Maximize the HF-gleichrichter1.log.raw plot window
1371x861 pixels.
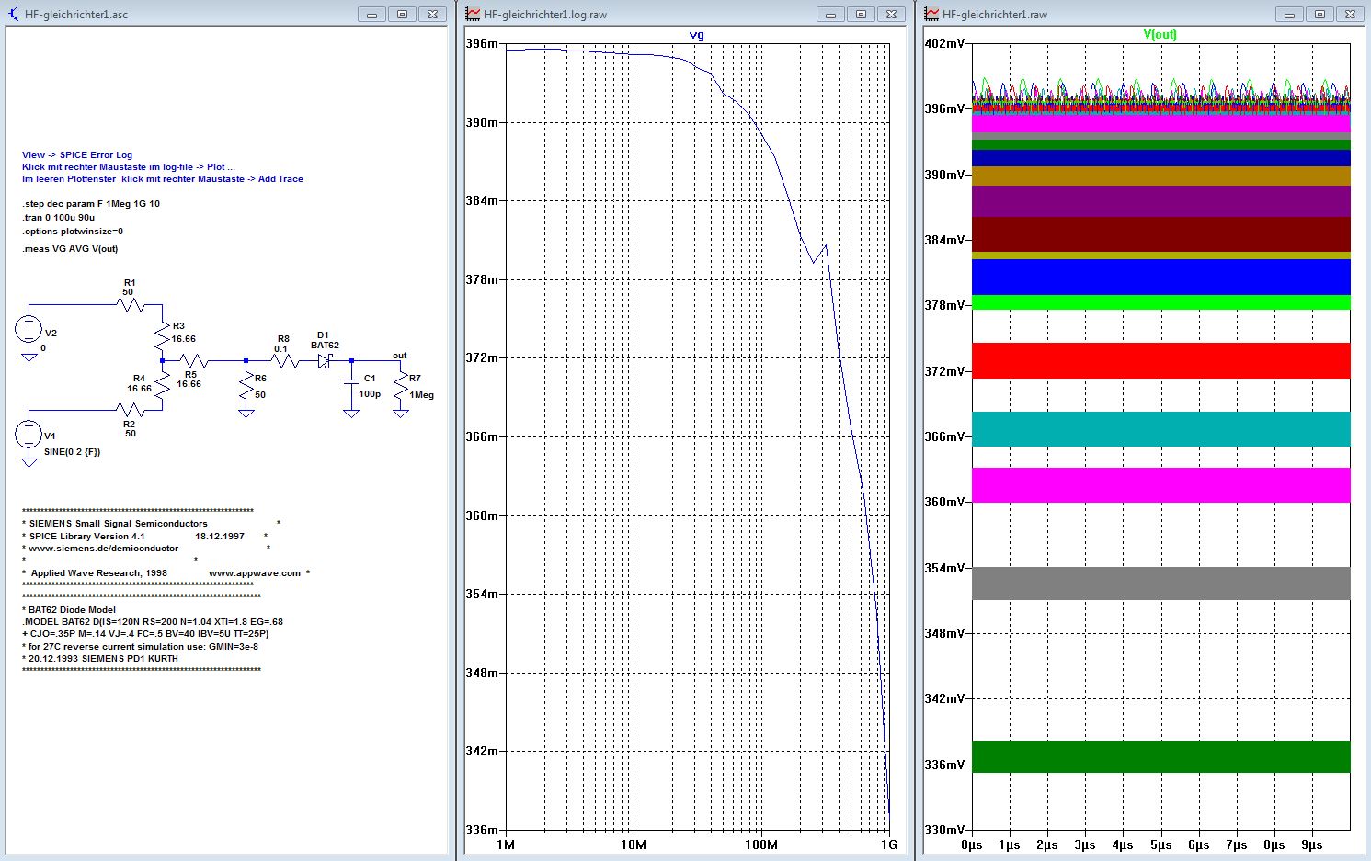tap(861, 15)
